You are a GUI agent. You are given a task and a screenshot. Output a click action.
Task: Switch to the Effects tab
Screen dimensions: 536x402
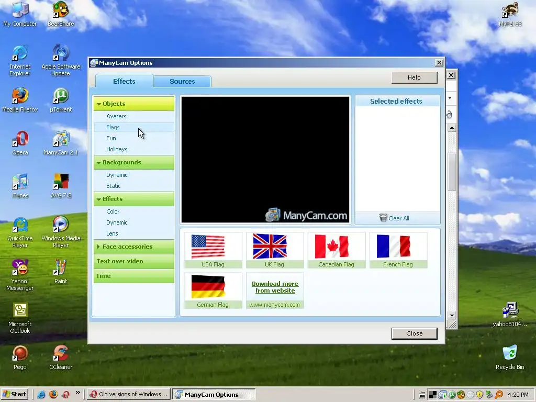[124, 81]
